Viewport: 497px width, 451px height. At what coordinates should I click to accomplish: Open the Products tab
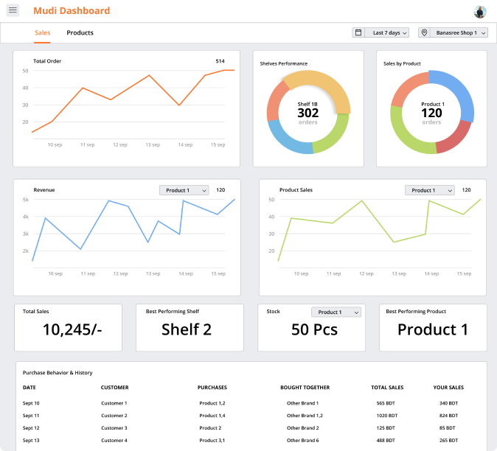(x=80, y=33)
